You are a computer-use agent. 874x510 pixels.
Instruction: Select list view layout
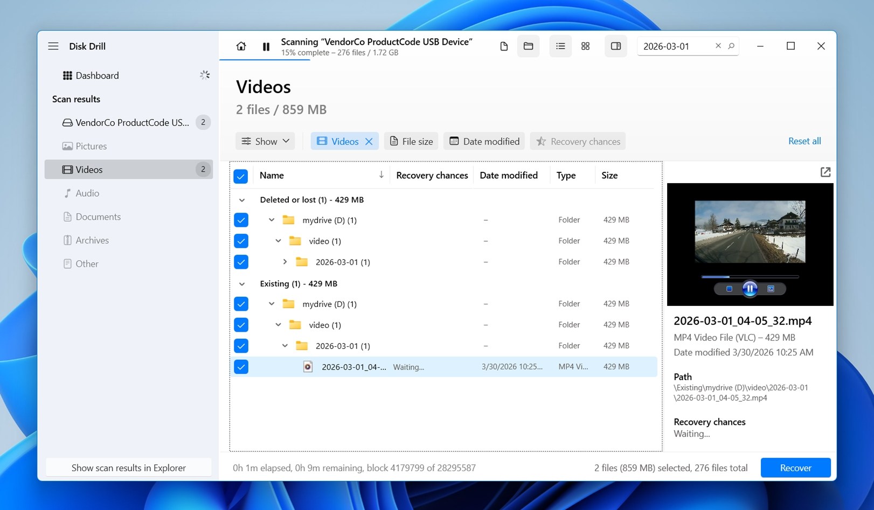point(560,46)
